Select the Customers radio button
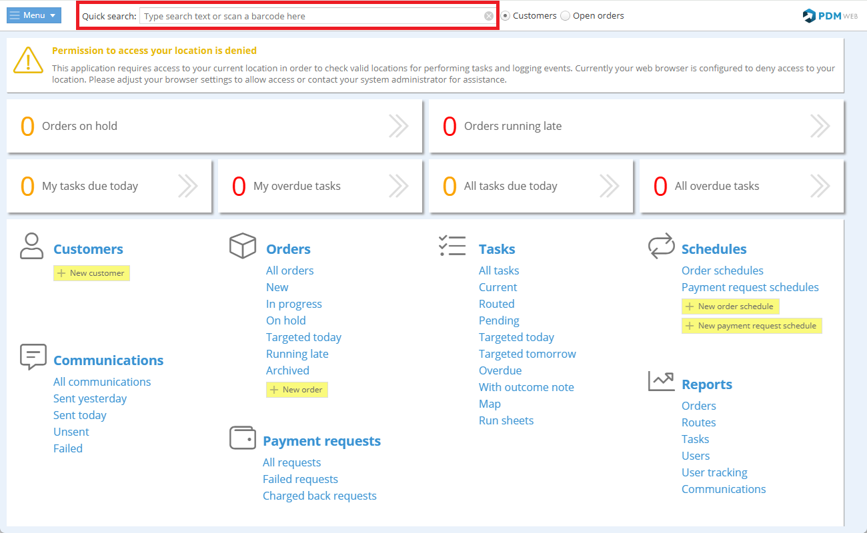 [x=506, y=16]
